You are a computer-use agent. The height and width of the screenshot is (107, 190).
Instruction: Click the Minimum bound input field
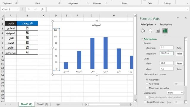(167, 48)
